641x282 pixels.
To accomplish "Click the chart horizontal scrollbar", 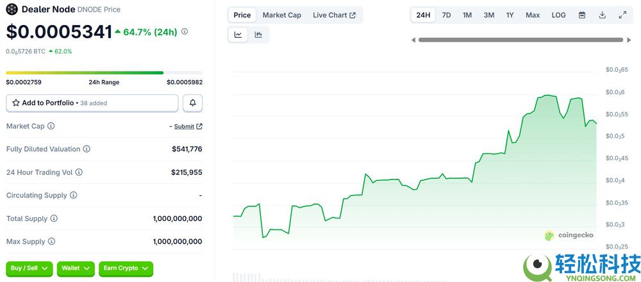I will tap(520, 40).
